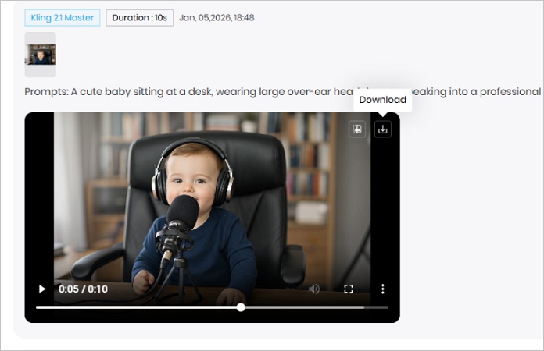
Task: Click the Prompts description text
Action: click(x=283, y=92)
